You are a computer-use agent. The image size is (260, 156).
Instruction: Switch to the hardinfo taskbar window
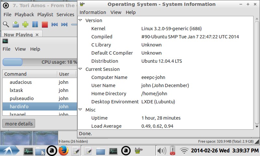tap(138, 151)
